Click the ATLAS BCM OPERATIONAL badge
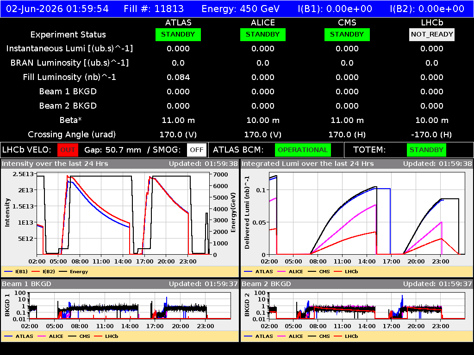 pyautogui.click(x=303, y=150)
